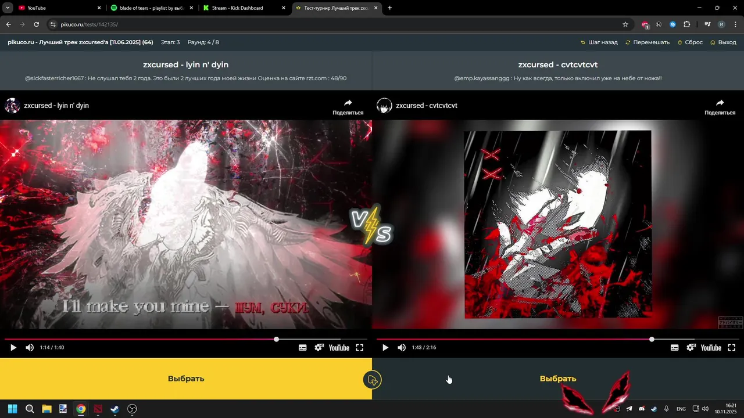The height and width of the screenshot is (418, 744).
Task: Open YouTube logo link on right player
Action: (711, 348)
